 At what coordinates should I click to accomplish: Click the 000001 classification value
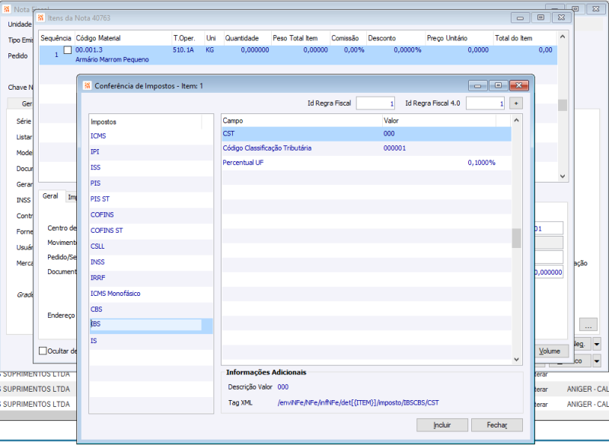point(394,148)
